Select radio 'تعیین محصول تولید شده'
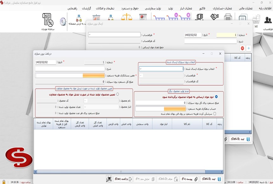This screenshot has width=273, height=184. [118, 94]
